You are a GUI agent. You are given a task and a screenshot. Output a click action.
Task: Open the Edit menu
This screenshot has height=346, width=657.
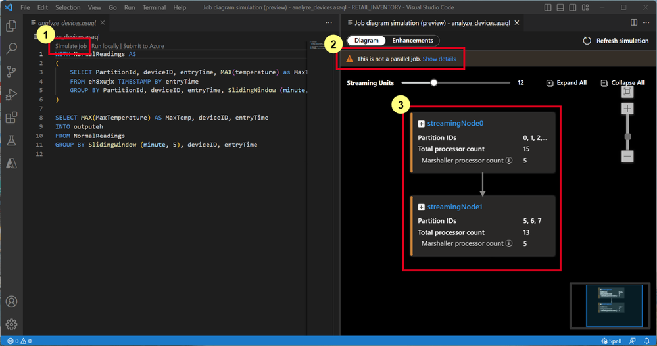[x=42, y=7]
